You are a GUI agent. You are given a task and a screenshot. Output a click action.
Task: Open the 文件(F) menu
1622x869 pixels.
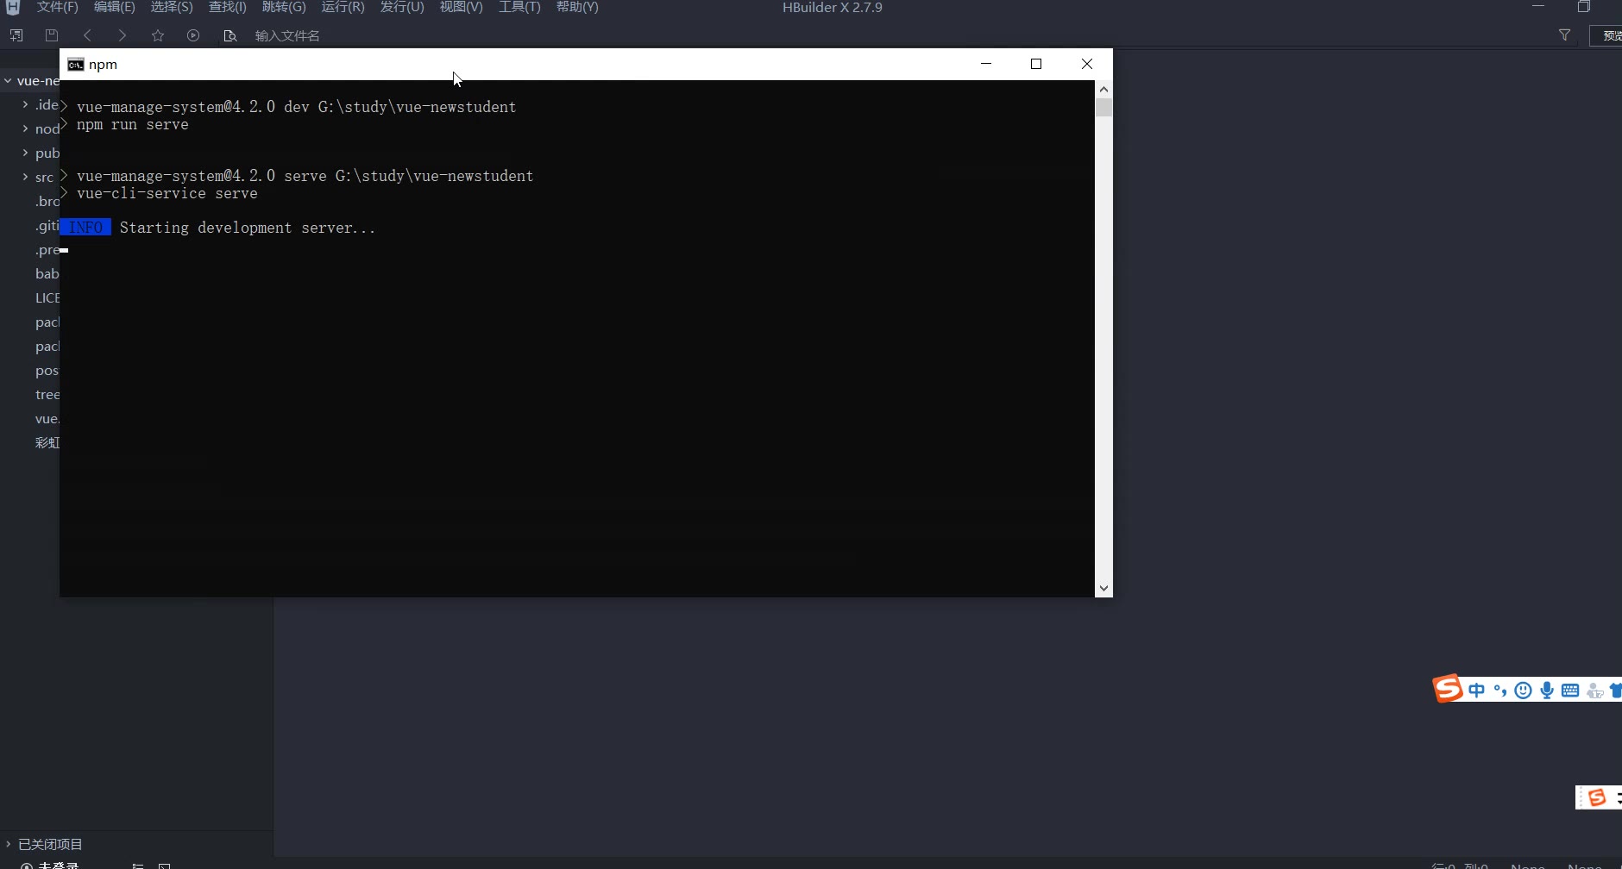[57, 7]
